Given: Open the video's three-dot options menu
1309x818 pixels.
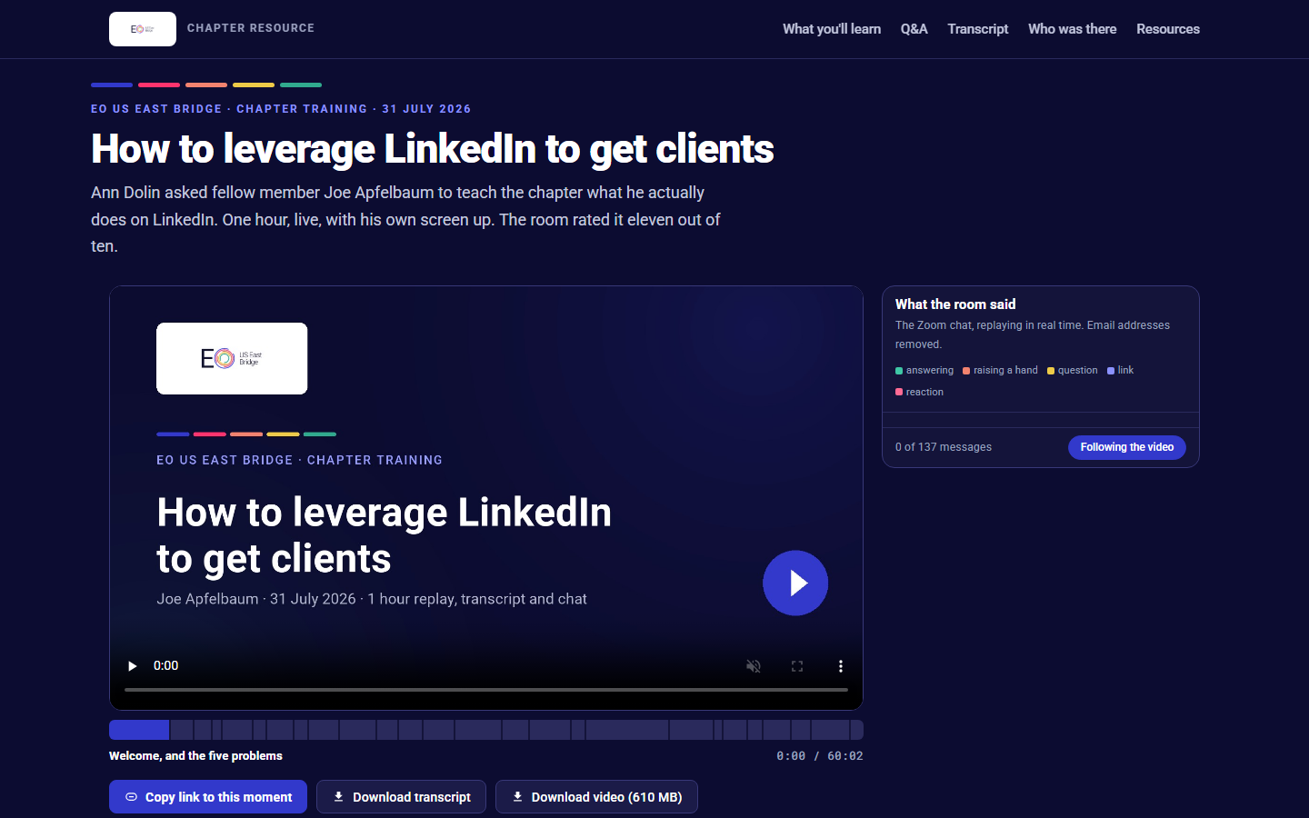Looking at the screenshot, I should click(x=841, y=666).
